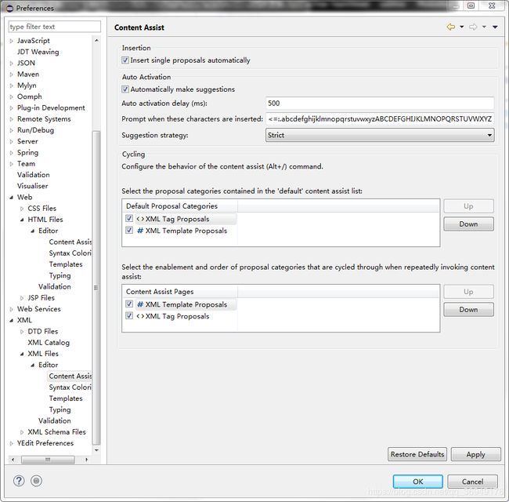Select JDT Weaving preference page
The image size is (509, 502).
[x=38, y=52]
